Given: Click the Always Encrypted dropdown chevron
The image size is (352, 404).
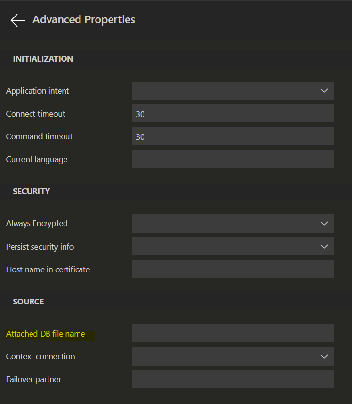Looking at the screenshot, I should tap(324, 223).
